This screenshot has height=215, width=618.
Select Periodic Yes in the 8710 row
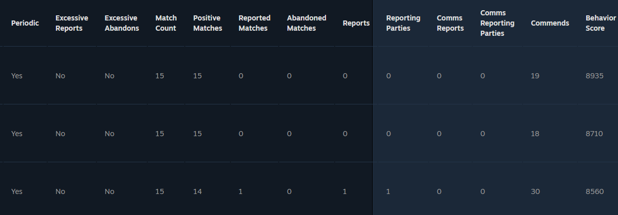click(x=17, y=134)
